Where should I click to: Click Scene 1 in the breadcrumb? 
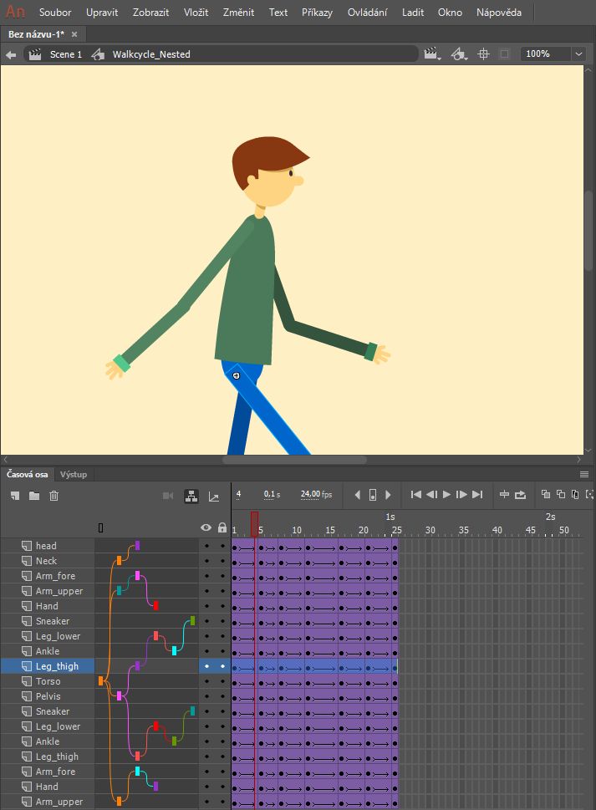point(65,54)
